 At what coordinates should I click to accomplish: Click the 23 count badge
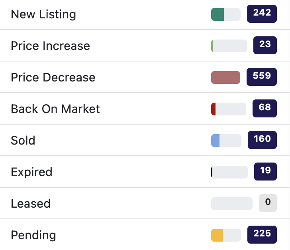coord(265,46)
